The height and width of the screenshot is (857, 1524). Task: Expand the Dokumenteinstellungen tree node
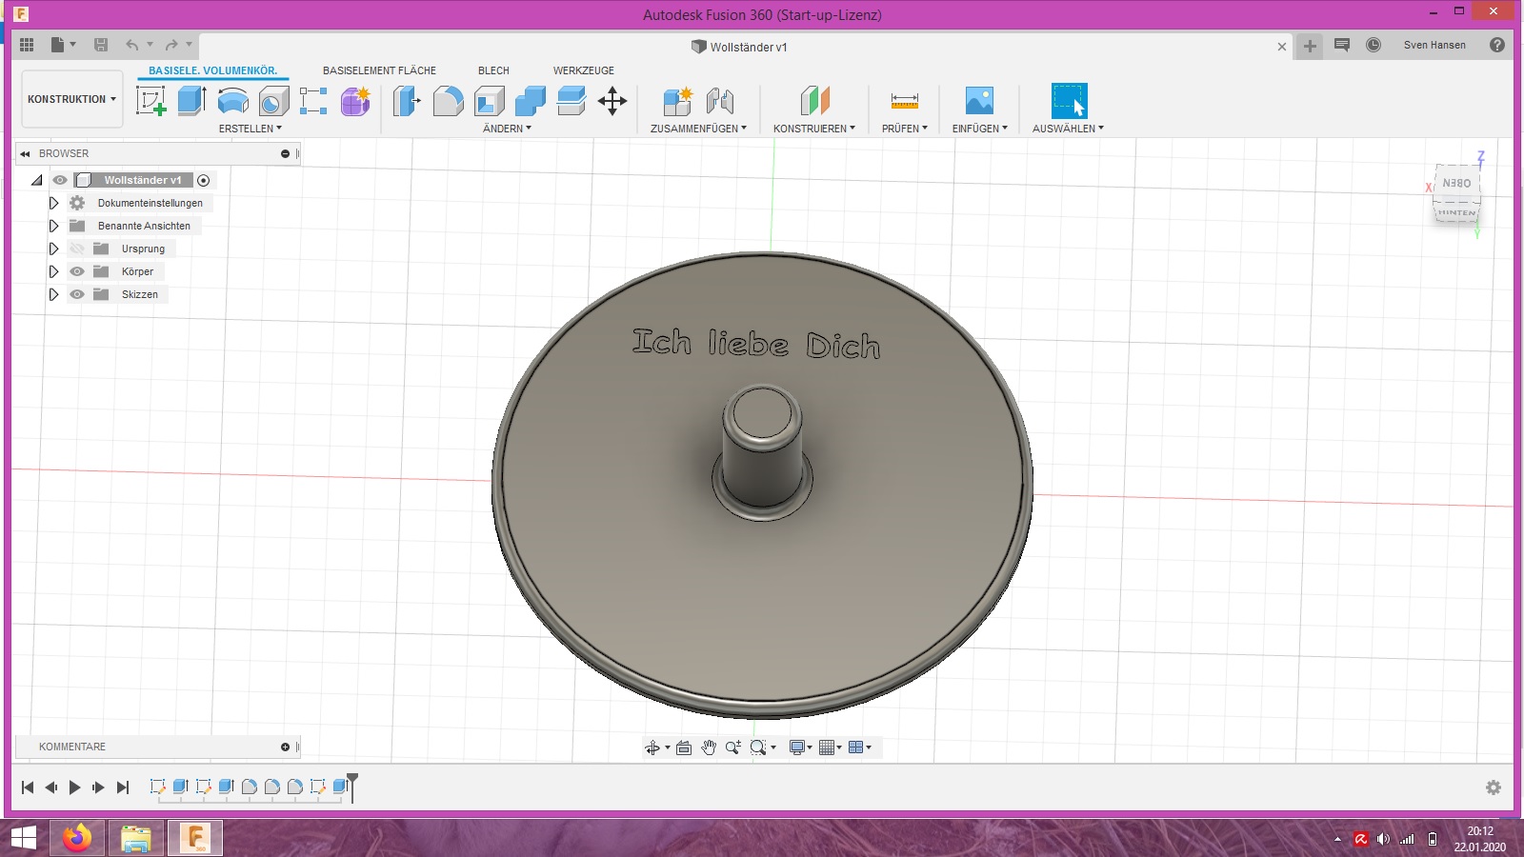pyautogui.click(x=53, y=203)
